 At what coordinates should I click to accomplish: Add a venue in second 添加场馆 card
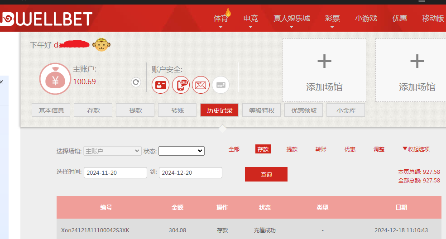[x=411, y=70]
